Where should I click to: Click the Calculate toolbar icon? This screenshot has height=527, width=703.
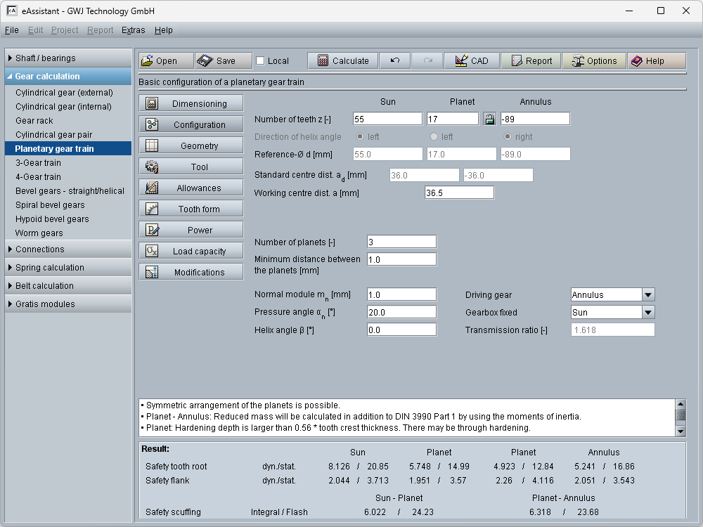coord(342,61)
